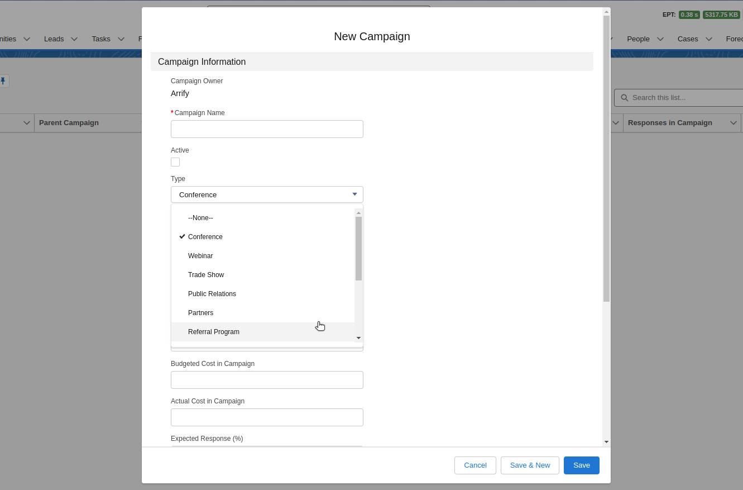Open the People tab dropdown chevron
Image resolution: width=743 pixels, height=490 pixels.
(660, 39)
